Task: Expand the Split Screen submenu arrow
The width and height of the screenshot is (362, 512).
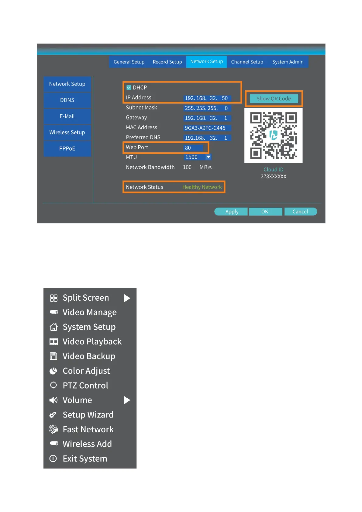Action: 127,298
